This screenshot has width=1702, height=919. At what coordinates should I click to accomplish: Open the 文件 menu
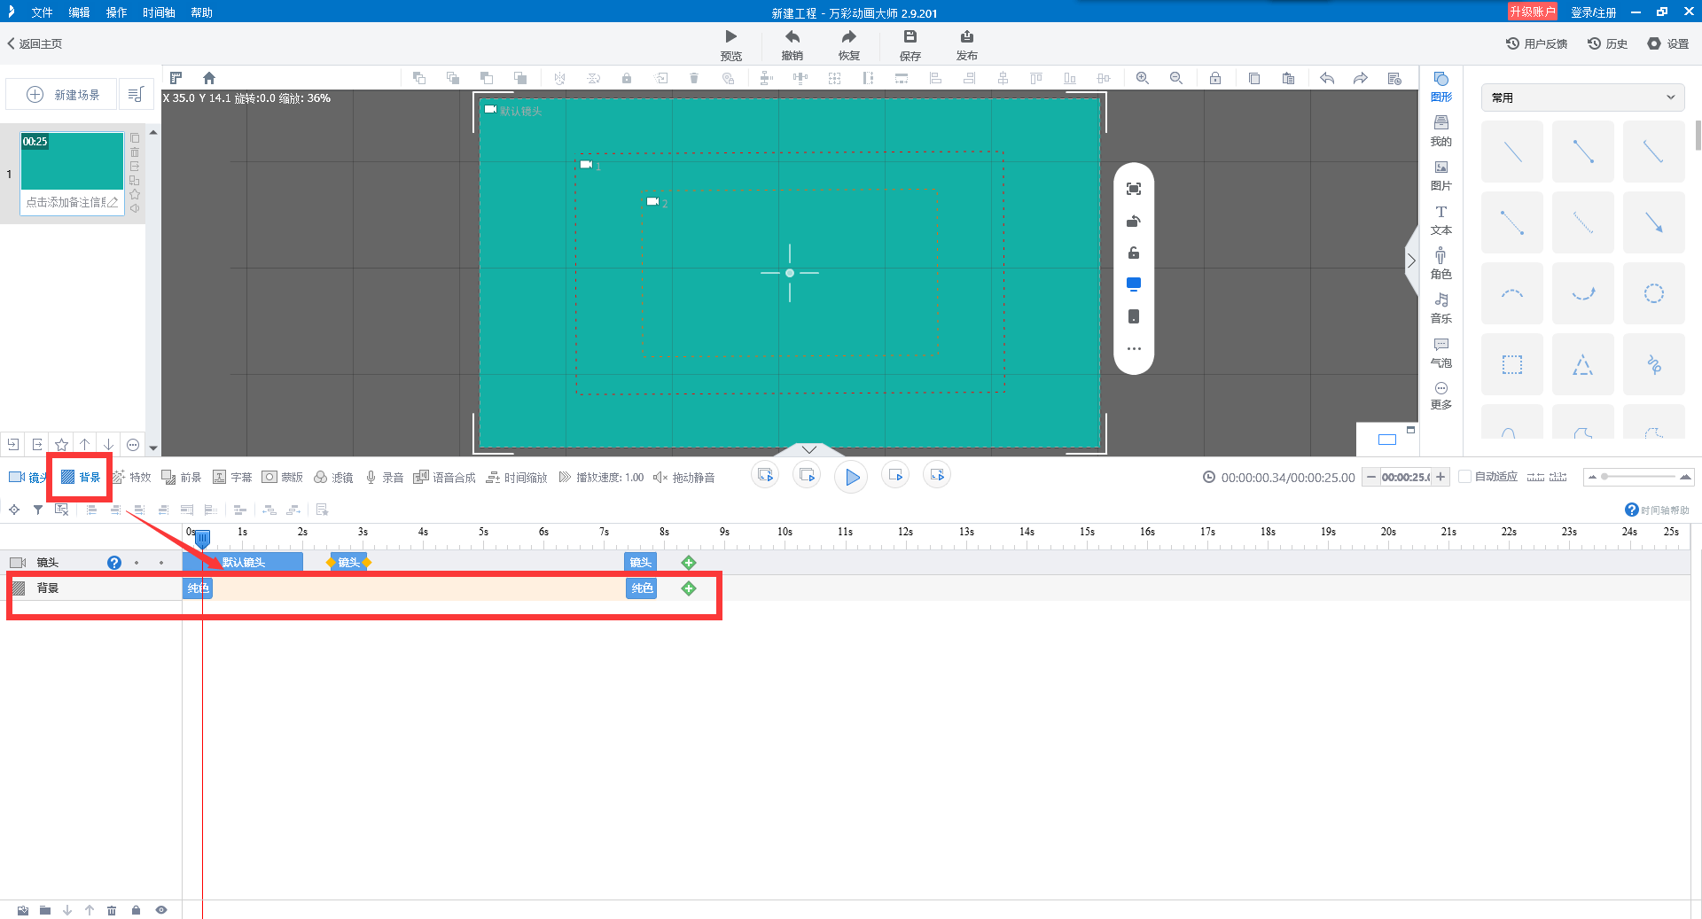42,12
